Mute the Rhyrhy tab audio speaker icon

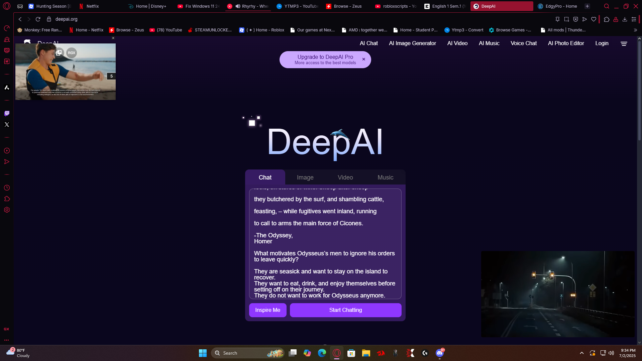tap(238, 6)
